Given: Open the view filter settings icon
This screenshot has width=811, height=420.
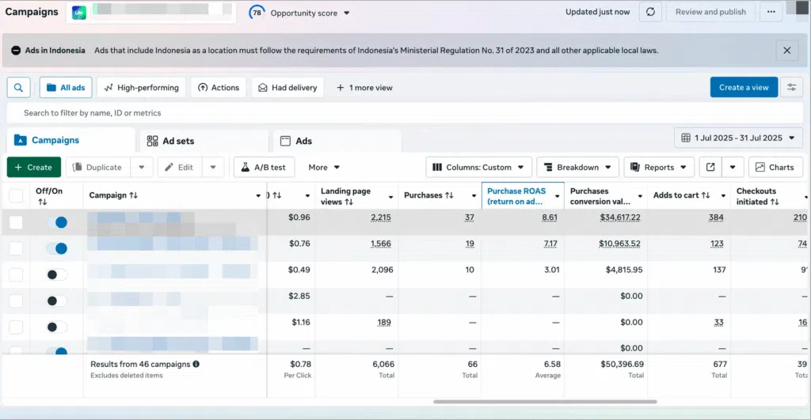Looking at the screenshot, I should (x=790, y=87).
